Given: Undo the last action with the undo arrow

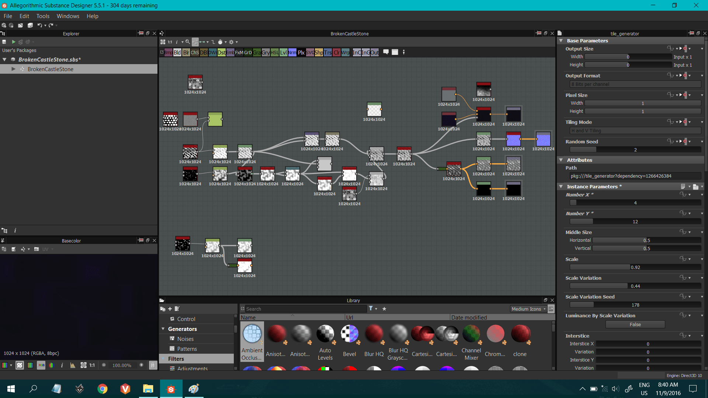Looking at the screenshot, I should click(39, 25).
